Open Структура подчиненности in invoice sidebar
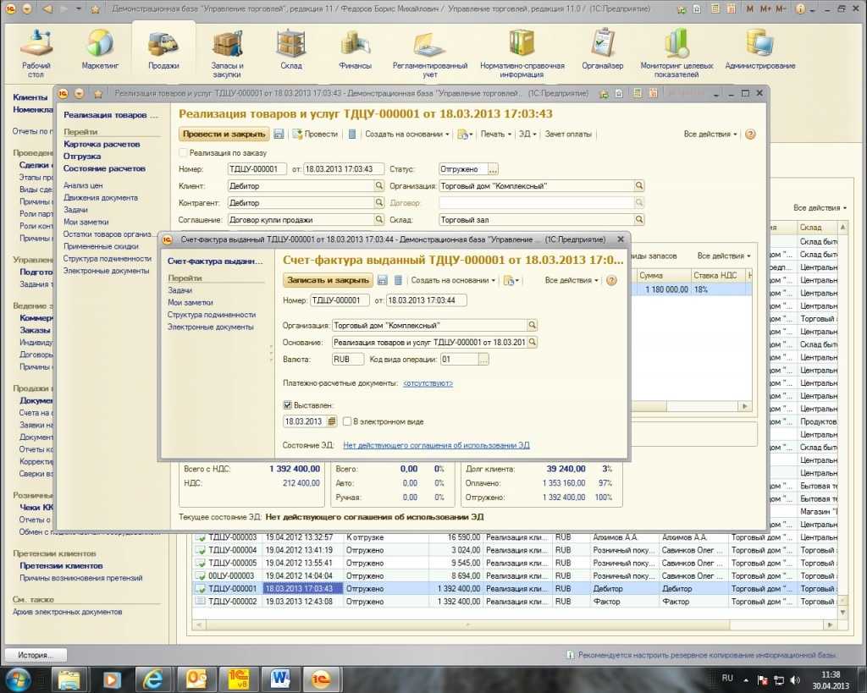This screenshot has width=867, height=693. point(211,314)
